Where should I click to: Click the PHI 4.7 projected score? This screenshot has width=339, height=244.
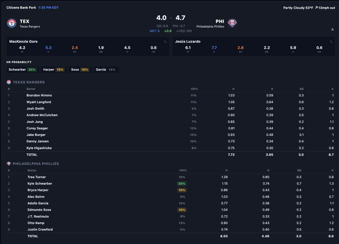(x=180, y=18)
